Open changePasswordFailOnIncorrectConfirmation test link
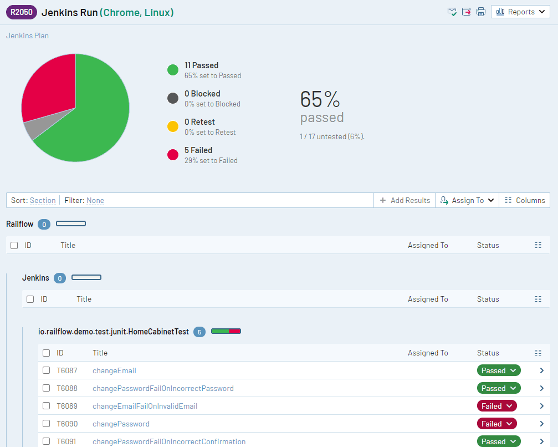 169,441
